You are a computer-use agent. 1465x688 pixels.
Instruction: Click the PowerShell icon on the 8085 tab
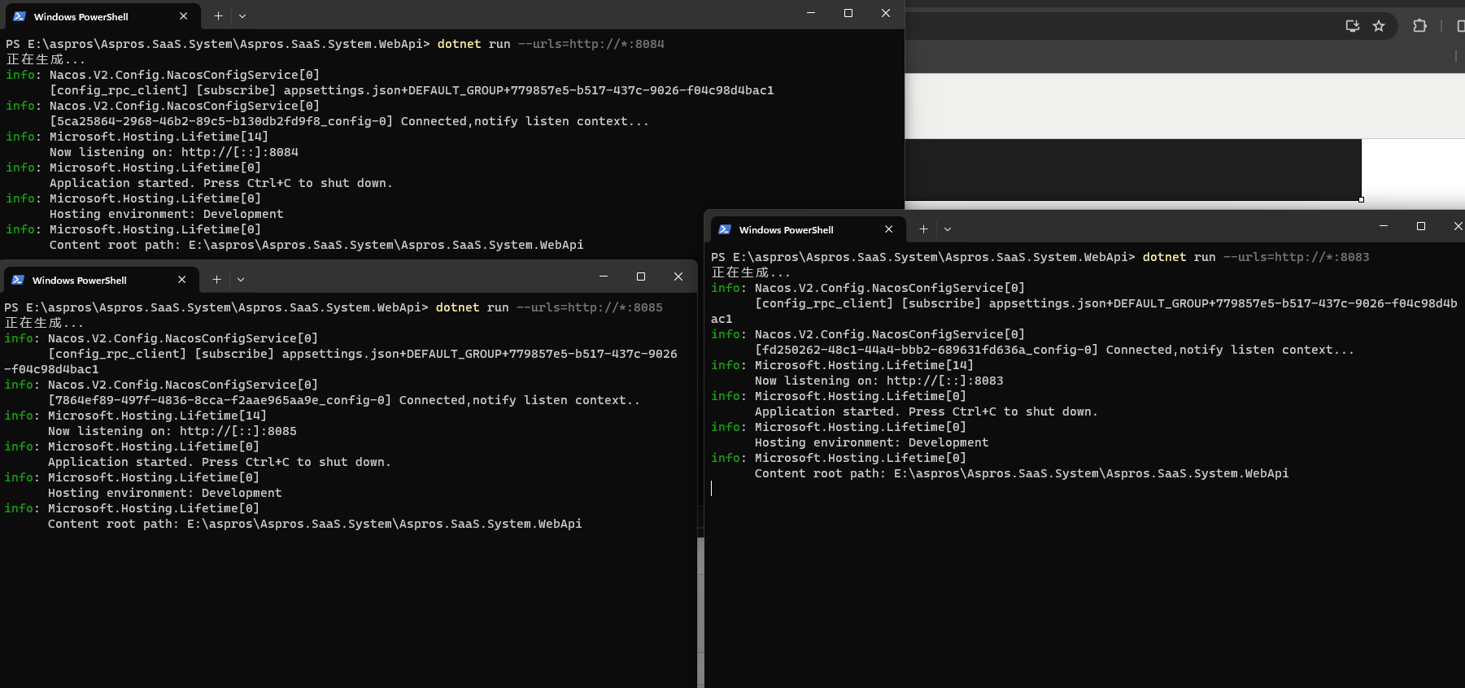tap(18, 280)
